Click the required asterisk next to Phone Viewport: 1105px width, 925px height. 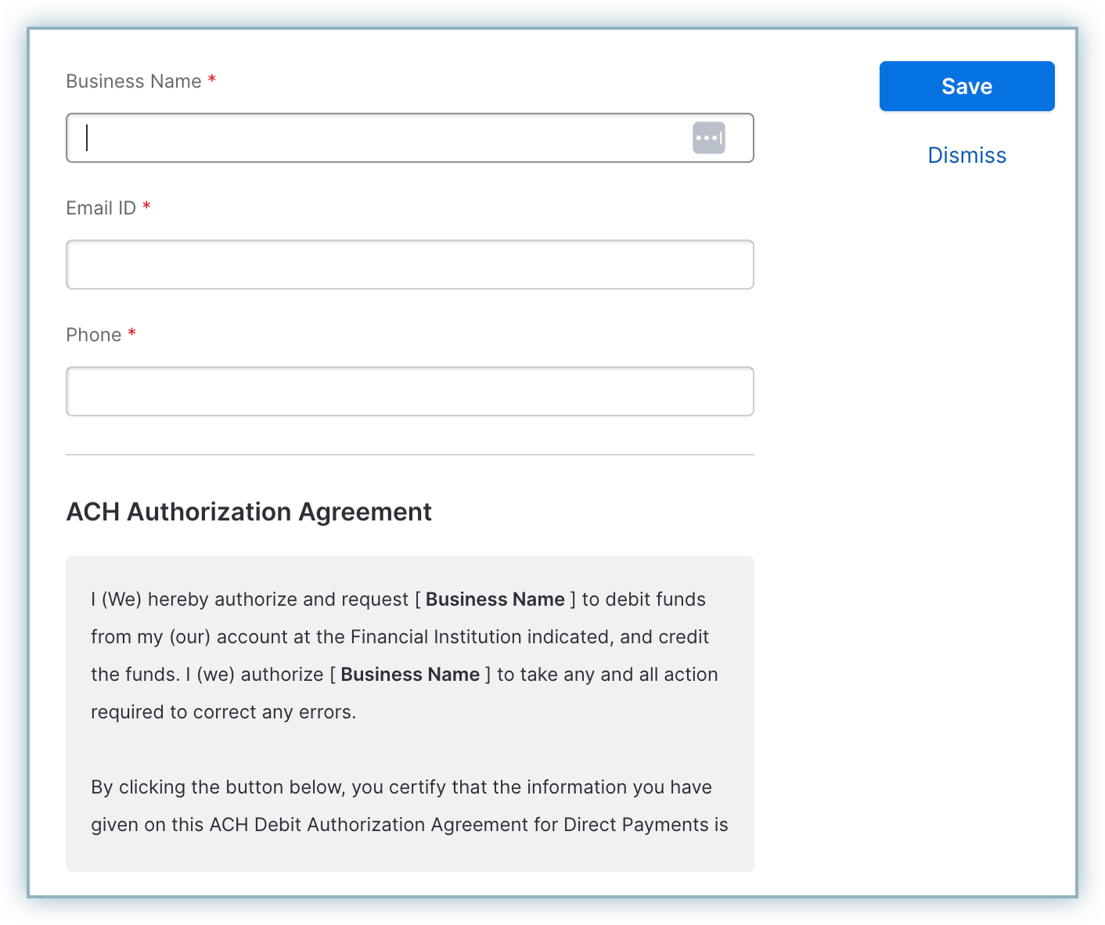132,334
